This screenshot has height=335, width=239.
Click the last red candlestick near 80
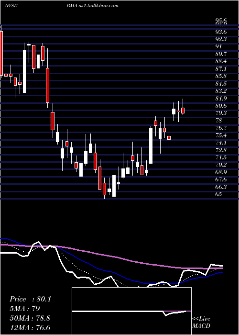click(183, 111)
